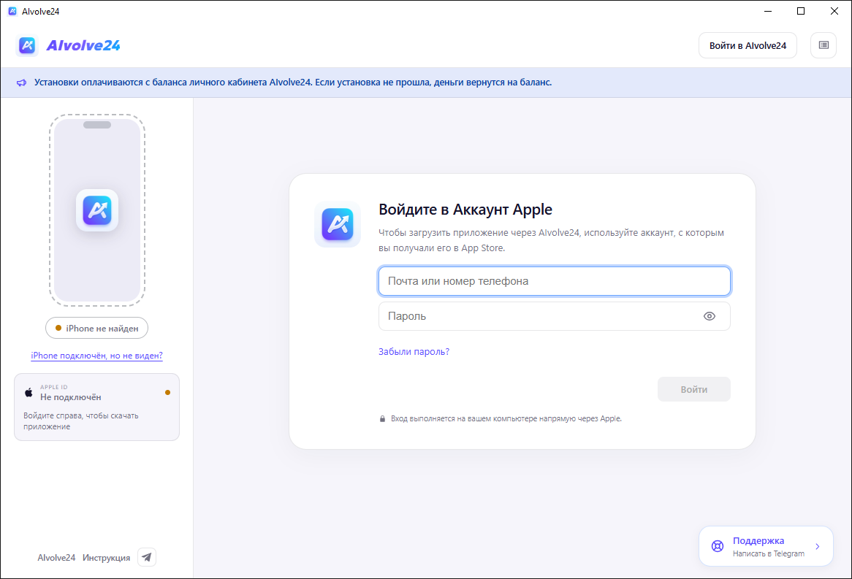The width and height of the screenshot is (852, 579).
Task: Click the phone device placeholder
Action: coord(97,210)
